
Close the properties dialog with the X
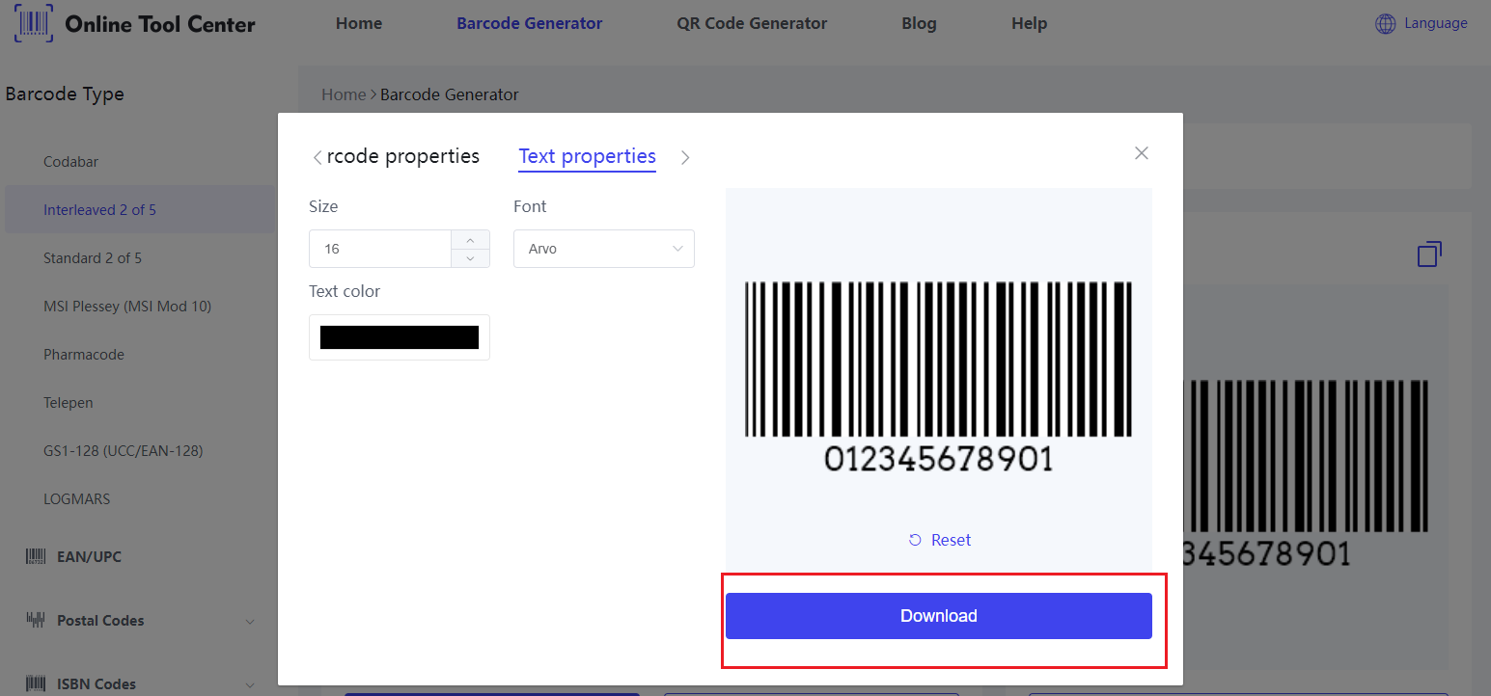(x=1142, y=153)
